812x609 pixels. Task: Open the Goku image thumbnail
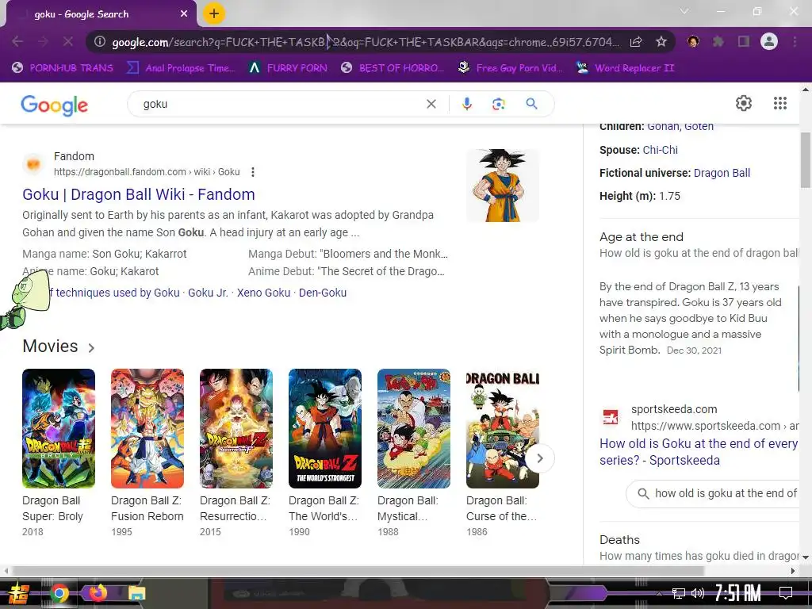pos(502,186)
